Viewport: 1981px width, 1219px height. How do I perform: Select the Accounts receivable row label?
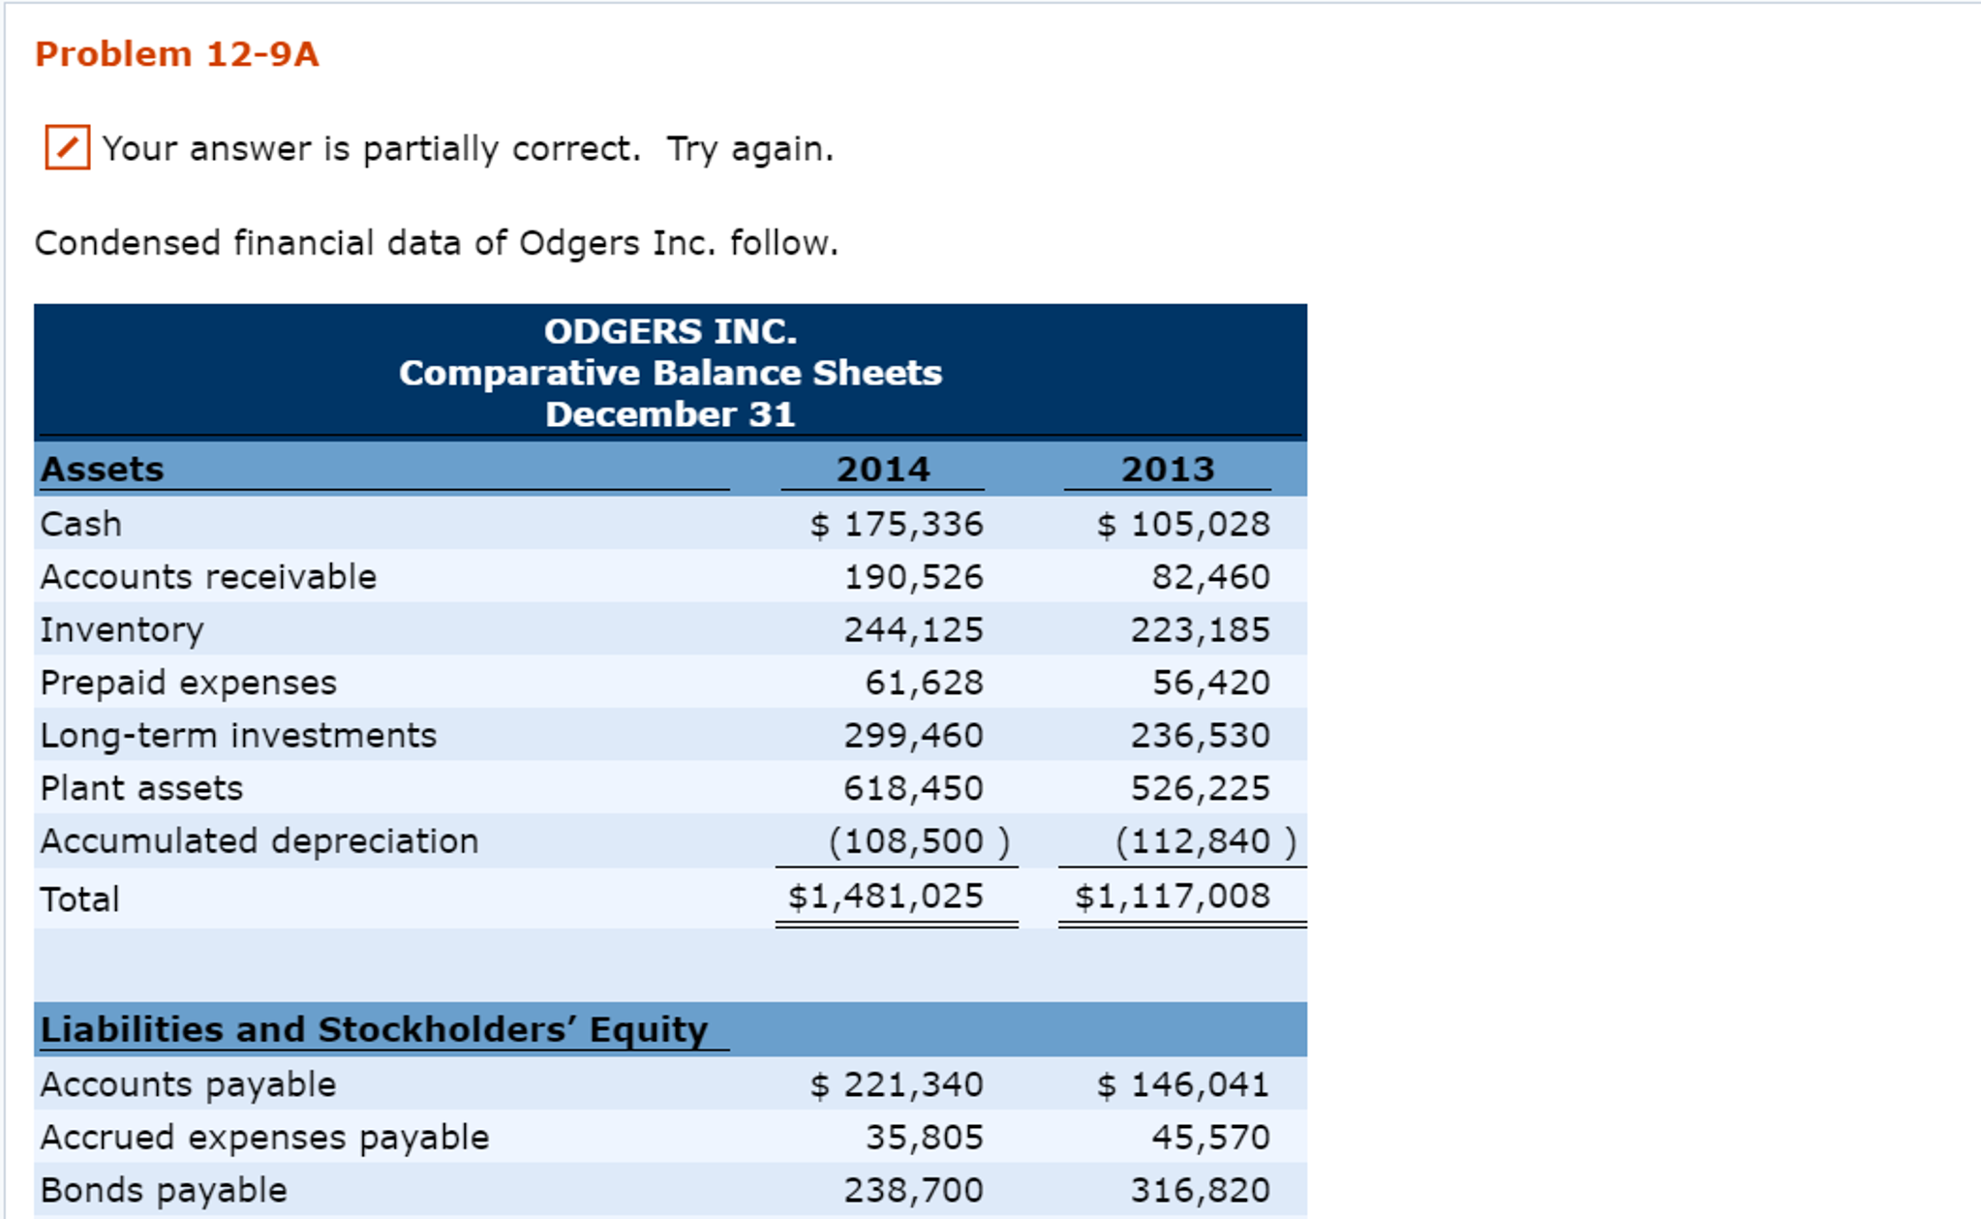click(208, 577)
